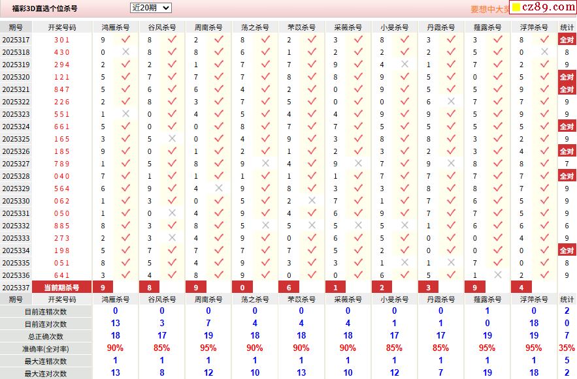Click the X mark for 采薇杀号 in row 2025327
Viewport: 577px width, 379px height.
(x=358, y=164)
